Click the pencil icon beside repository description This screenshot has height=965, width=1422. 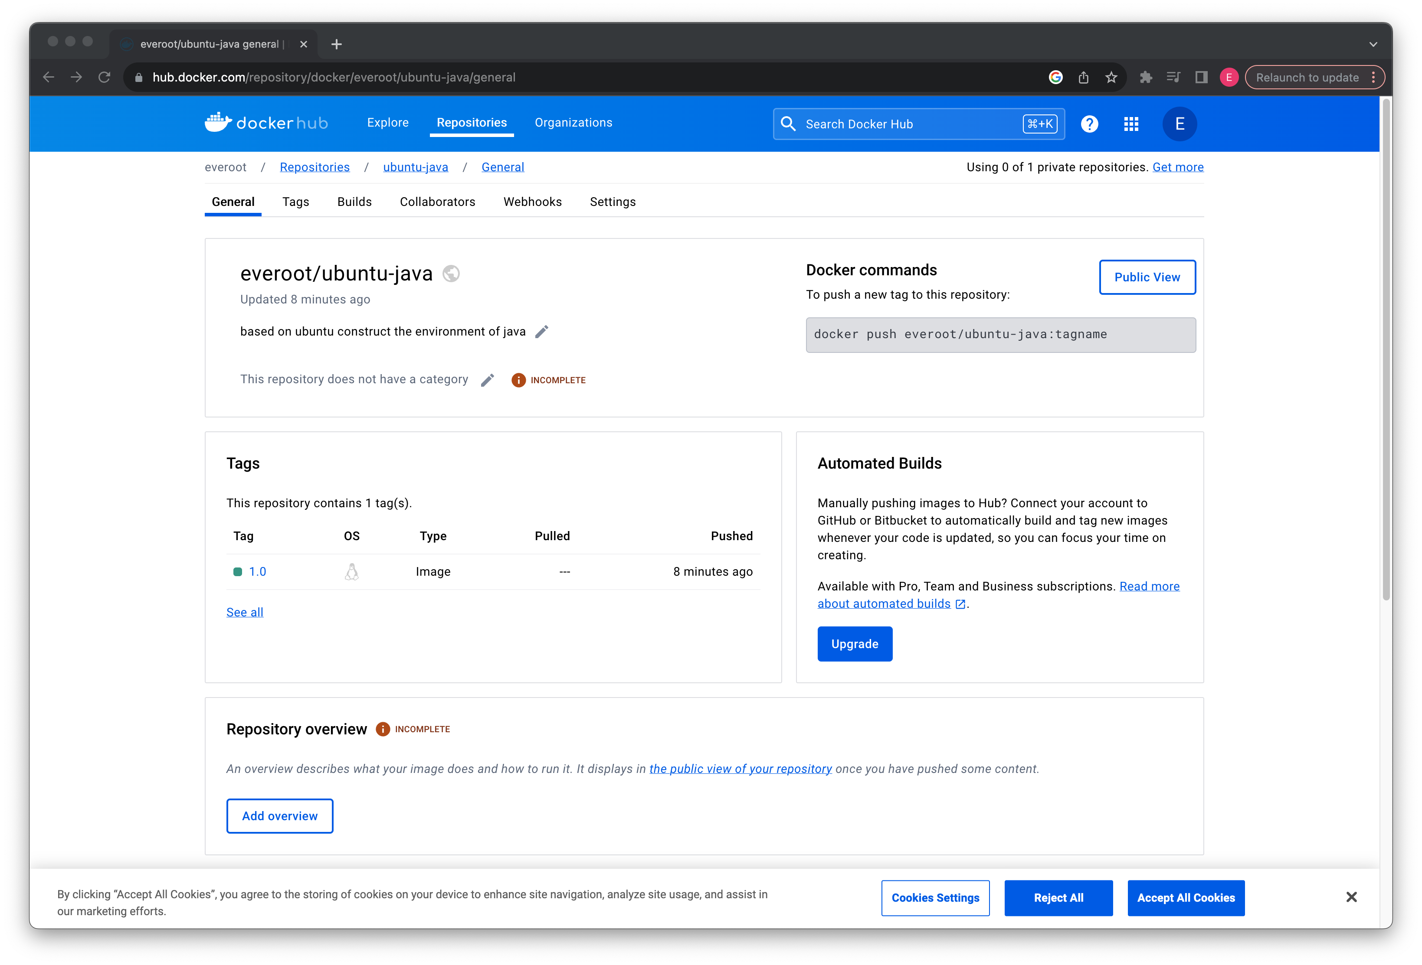(541, 332)
